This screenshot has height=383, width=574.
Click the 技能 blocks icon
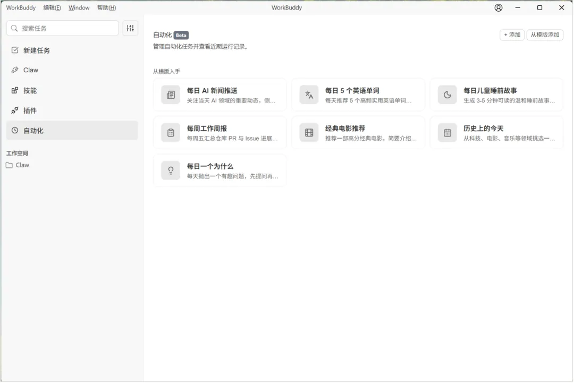[x=15, y=90]
